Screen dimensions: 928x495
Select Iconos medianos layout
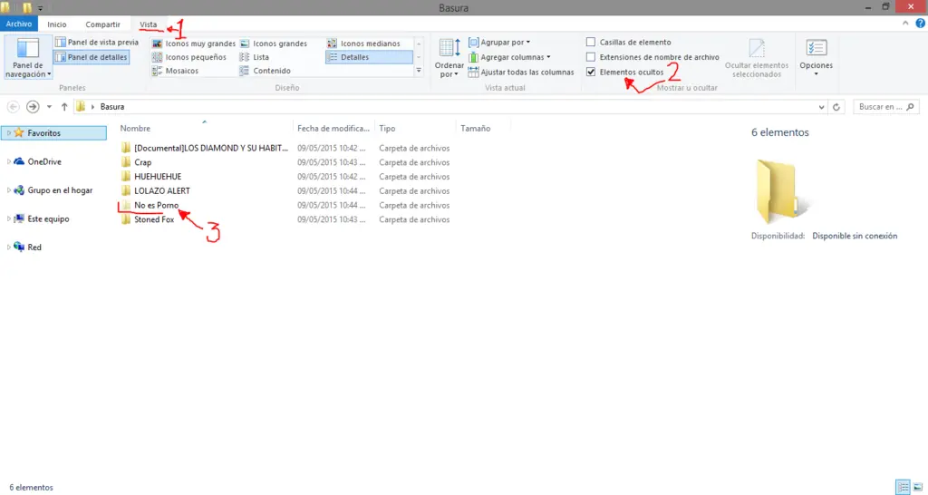(363, 44)
